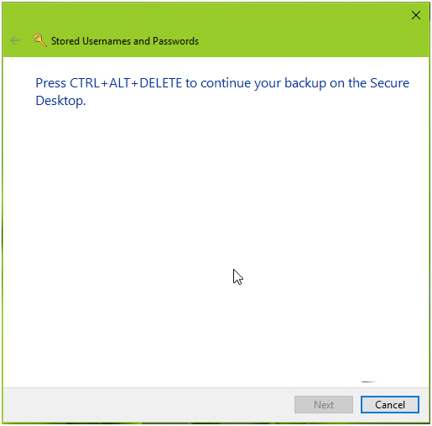
Task: Click the empty grey footer bar beside Next
Action: pos(148,404)
